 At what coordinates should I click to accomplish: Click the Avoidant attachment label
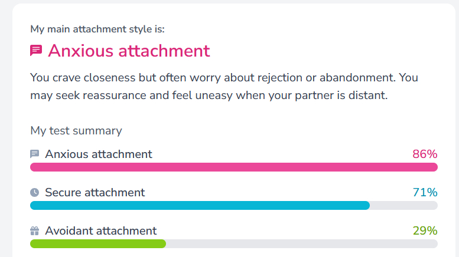(x=101, y=231)
